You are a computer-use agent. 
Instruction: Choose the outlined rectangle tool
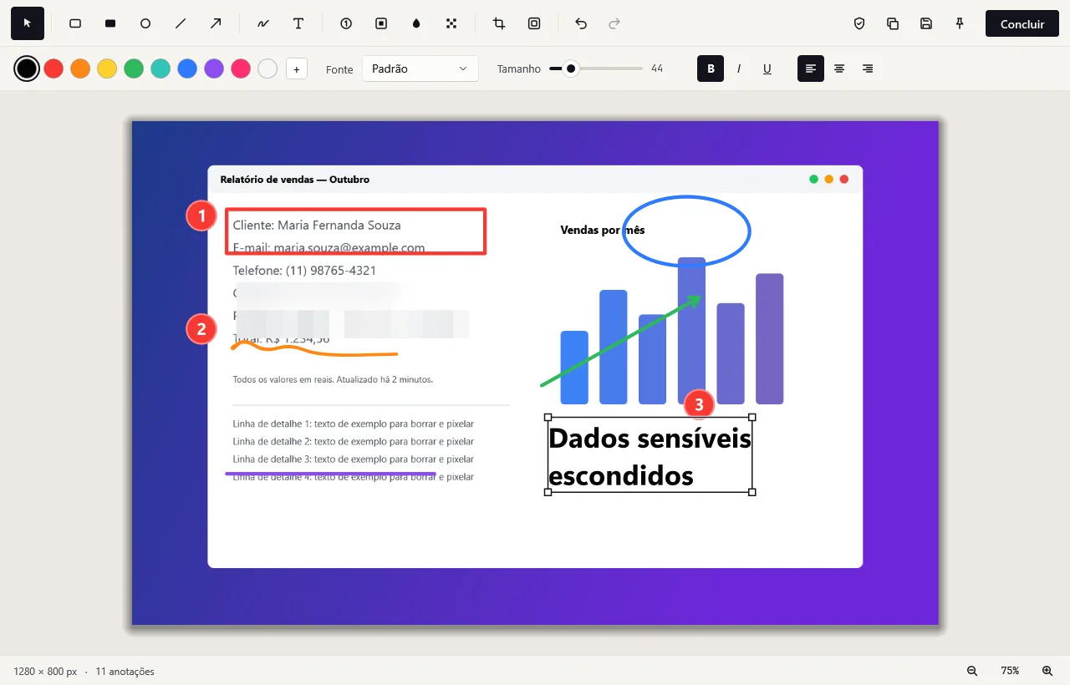(75, 23)
